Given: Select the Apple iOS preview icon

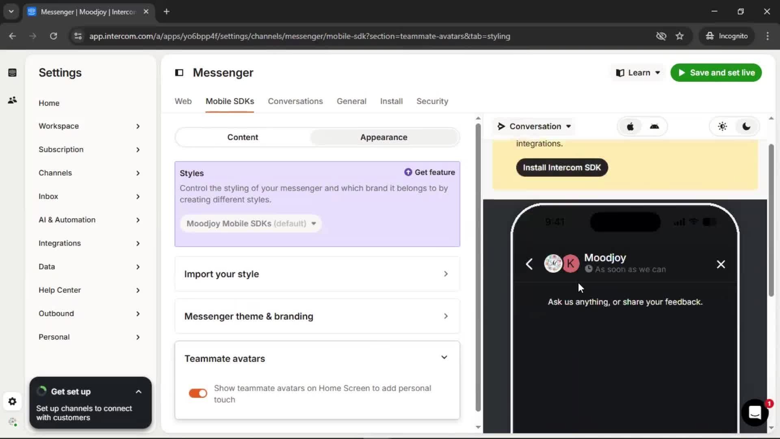Looking at the screenshot, I should 630,126.
